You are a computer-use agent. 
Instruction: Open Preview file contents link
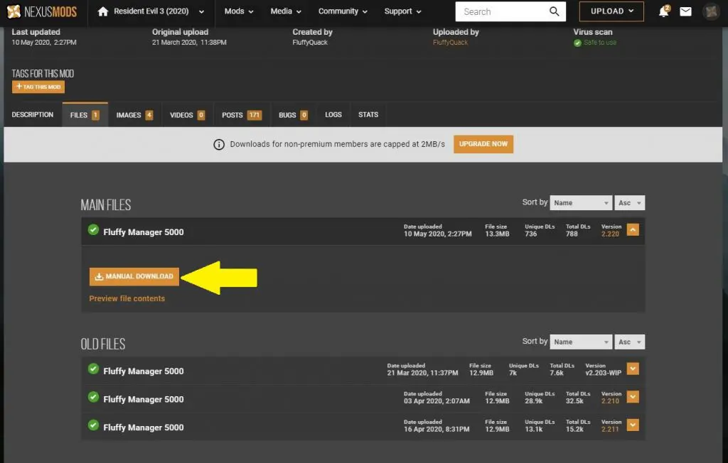click(x=127, y=299)
